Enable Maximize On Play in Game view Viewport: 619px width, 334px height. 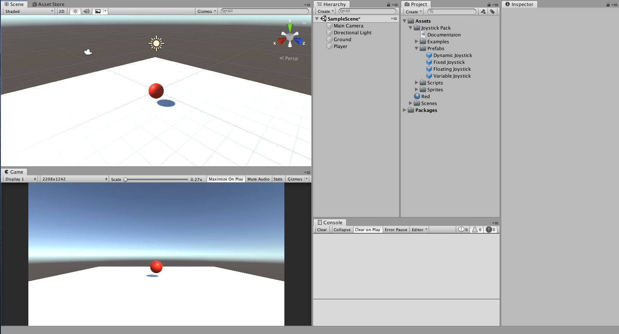click(226, 179)
